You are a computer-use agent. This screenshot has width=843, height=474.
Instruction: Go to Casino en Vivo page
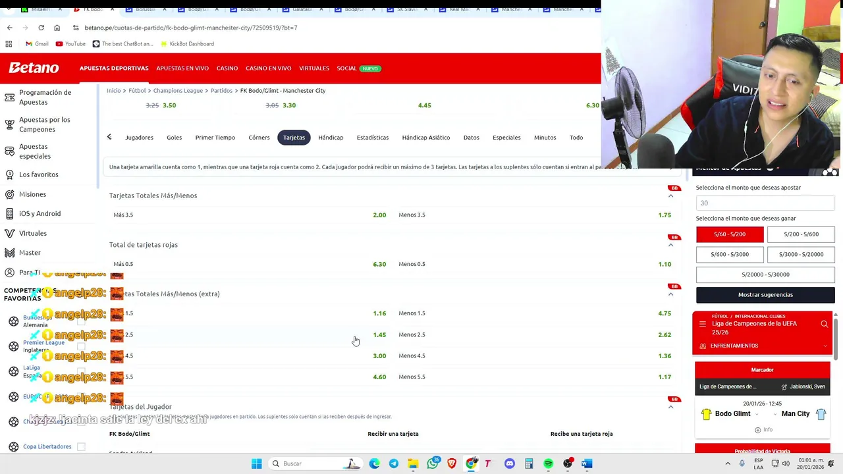click(x=268, y=68)
